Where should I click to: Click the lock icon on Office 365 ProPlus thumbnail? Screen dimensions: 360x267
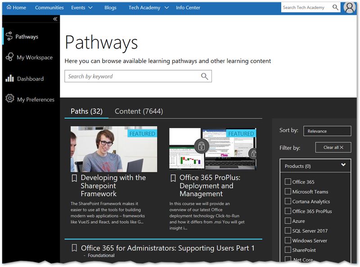pos(201,146)
